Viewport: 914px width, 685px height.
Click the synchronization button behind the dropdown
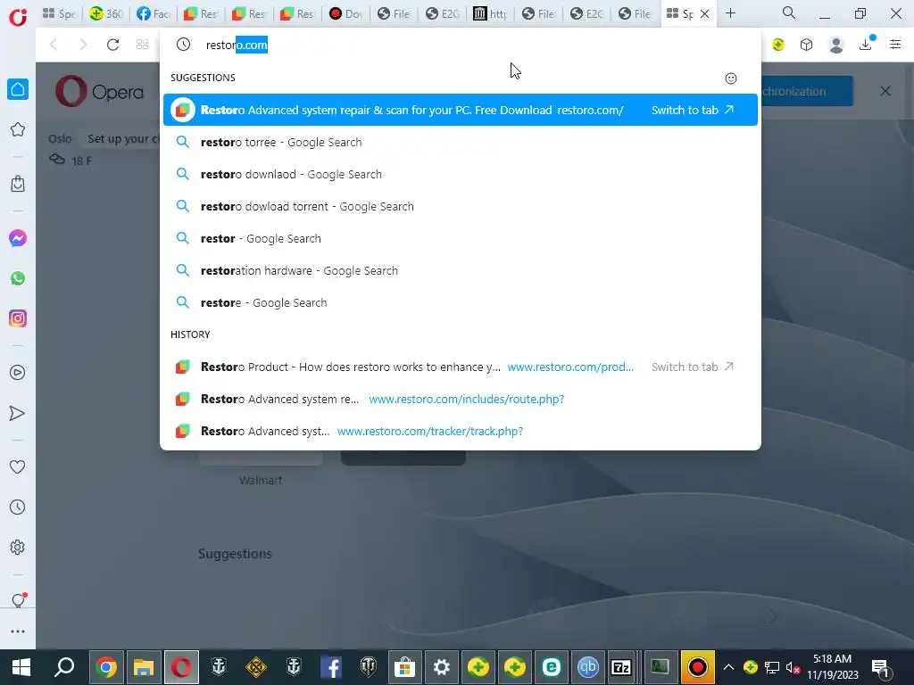click(807, 91)
